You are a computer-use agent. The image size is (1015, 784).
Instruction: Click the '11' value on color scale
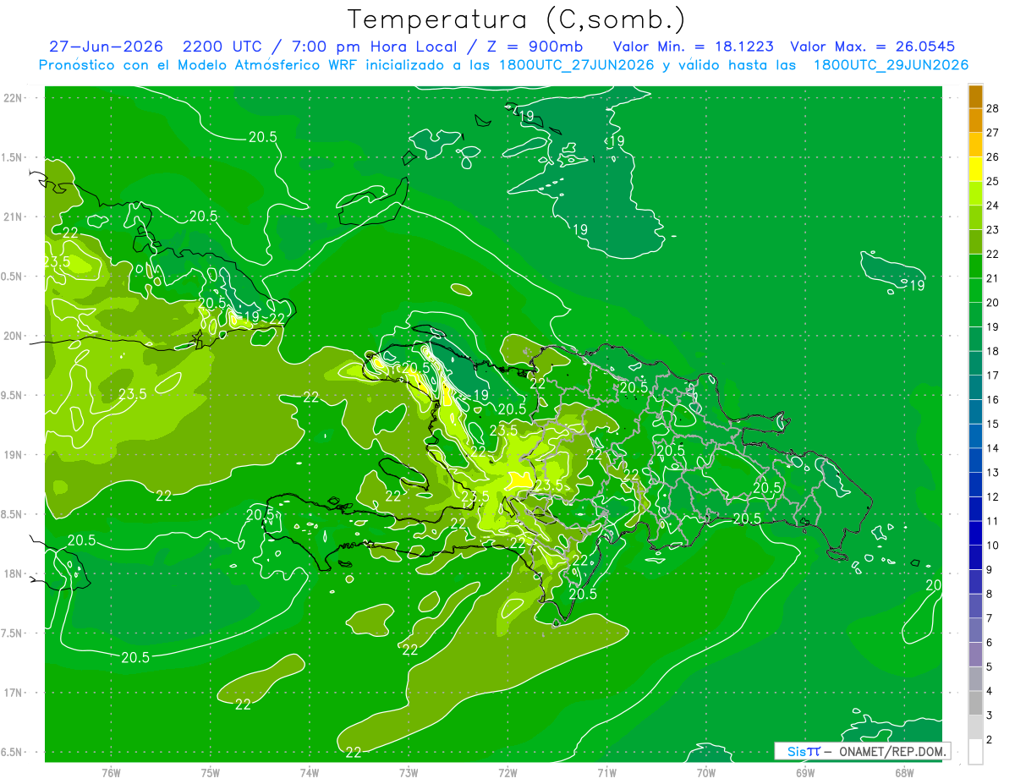point(993,521)
